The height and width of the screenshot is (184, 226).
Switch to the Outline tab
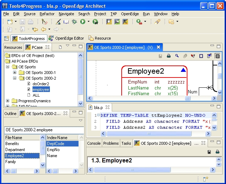pos(10,114)
